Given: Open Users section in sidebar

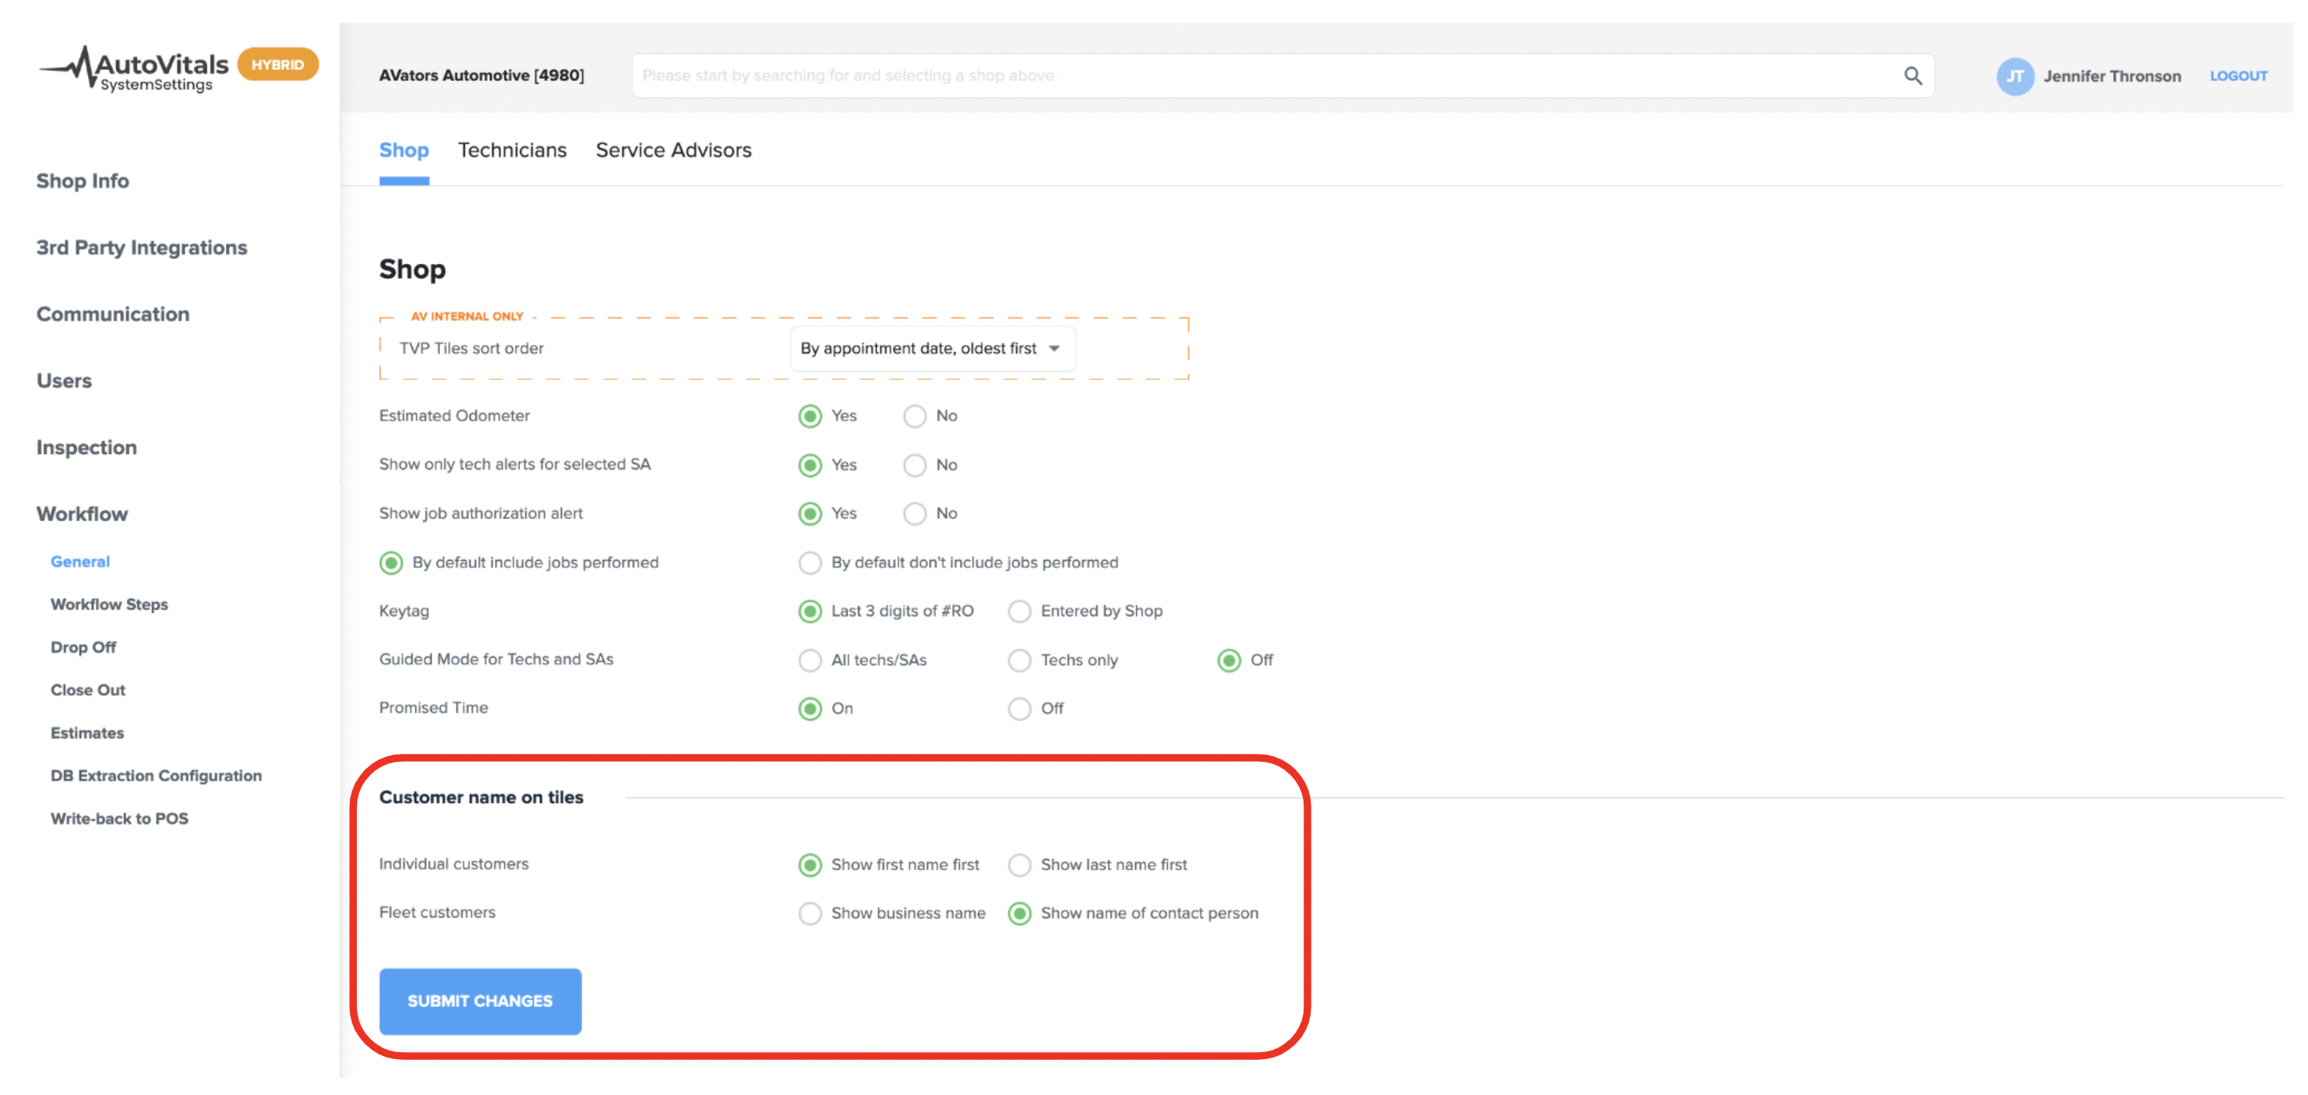Looking at the screenshot, I should point(64,381).
